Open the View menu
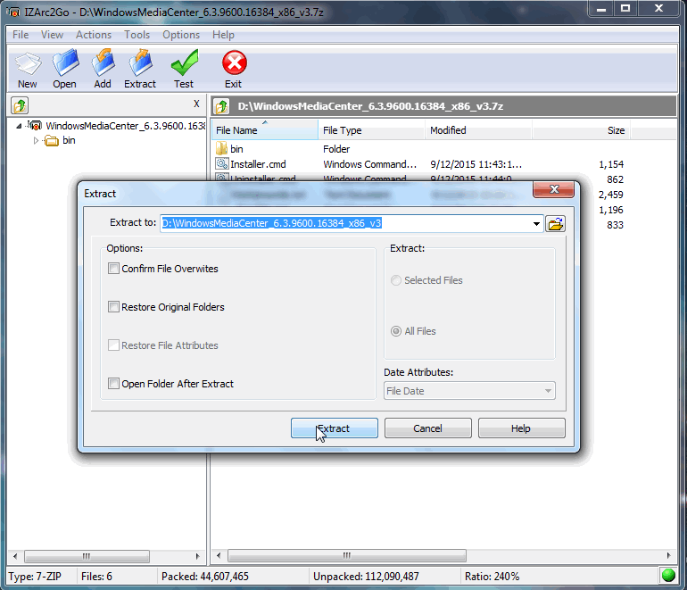The width and height of the screenshot is (687, 590). click(x=52, y=35)
